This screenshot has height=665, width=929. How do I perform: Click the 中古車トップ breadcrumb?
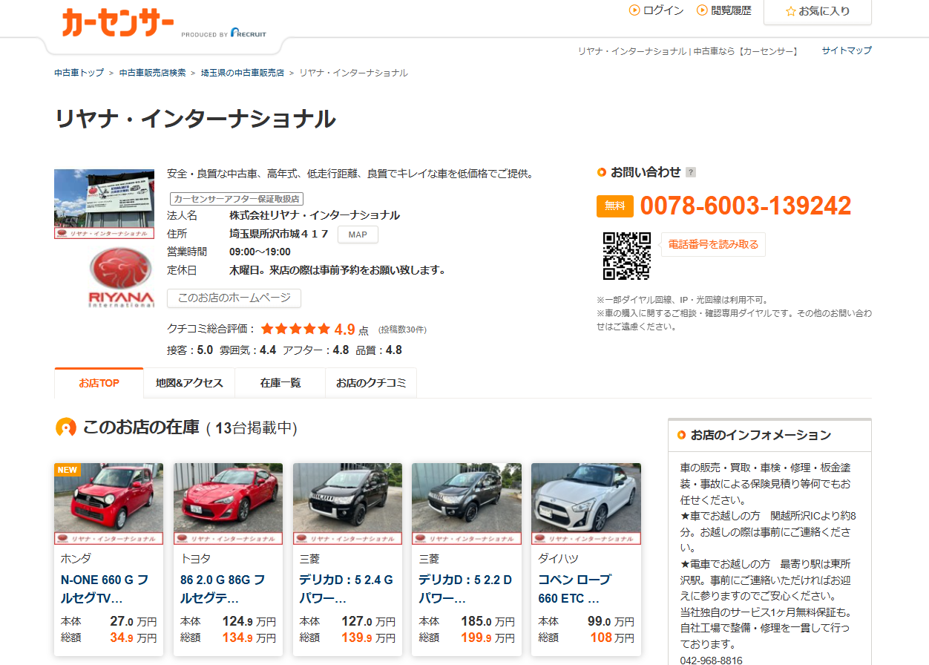(79, 73)
